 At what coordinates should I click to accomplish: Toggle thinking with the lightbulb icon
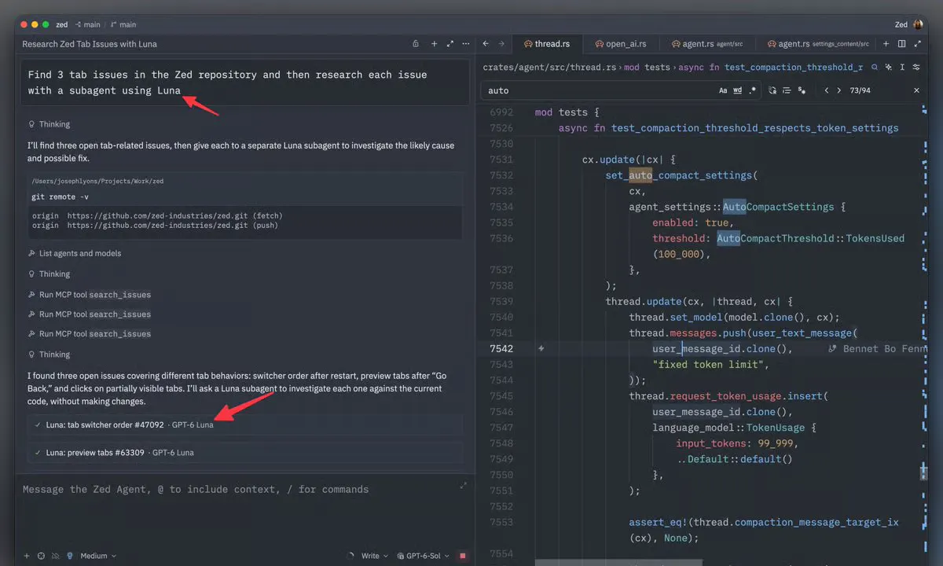(70, 556)
